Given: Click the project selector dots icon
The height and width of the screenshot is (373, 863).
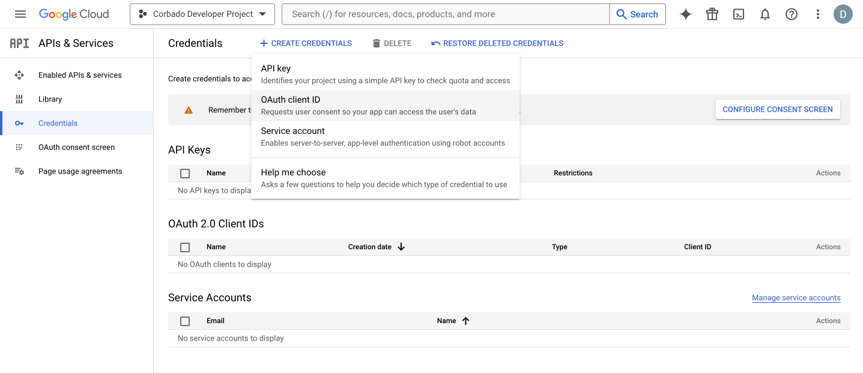Looking at the screenshot, I should (x=142, y=14).
